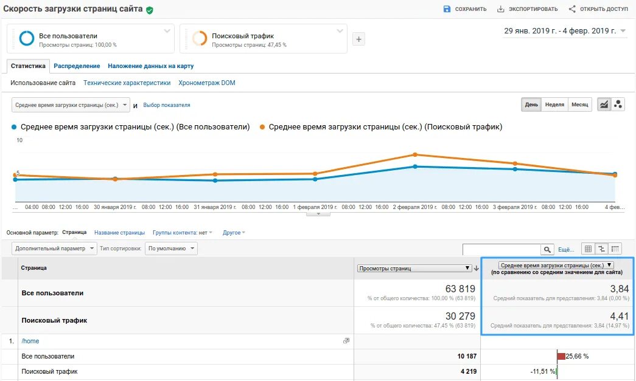The height and width of the screenshot is (381, 636).
Task: Click the save report disk icon
Action: coord(447,9)
